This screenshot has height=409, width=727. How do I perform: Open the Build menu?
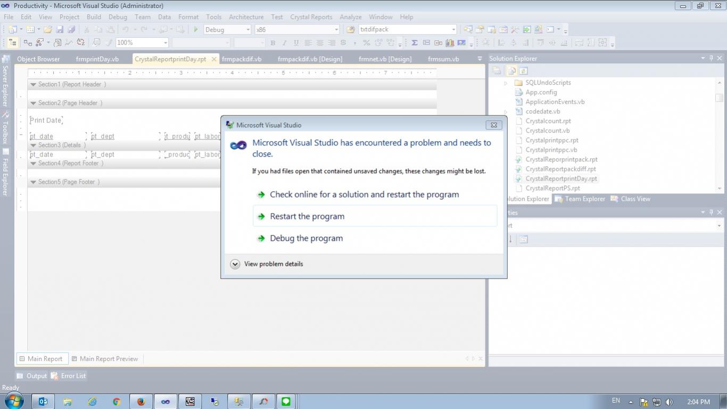94,17
